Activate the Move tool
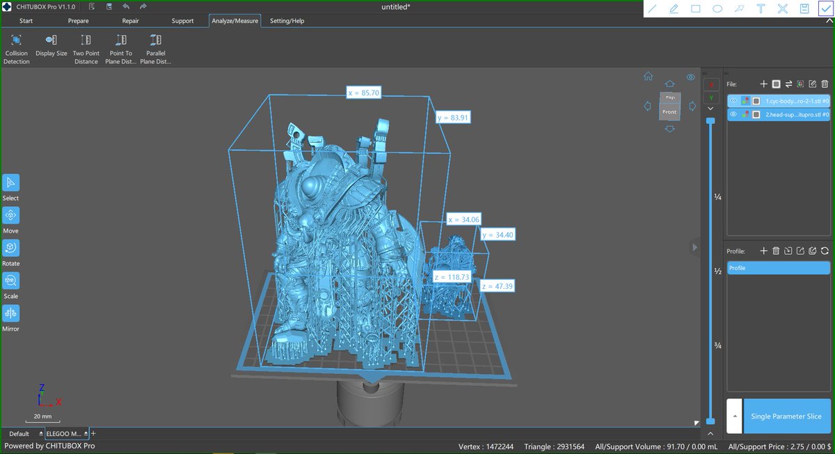This screenshot has width=835, height=454. click(x=10, y=215)
